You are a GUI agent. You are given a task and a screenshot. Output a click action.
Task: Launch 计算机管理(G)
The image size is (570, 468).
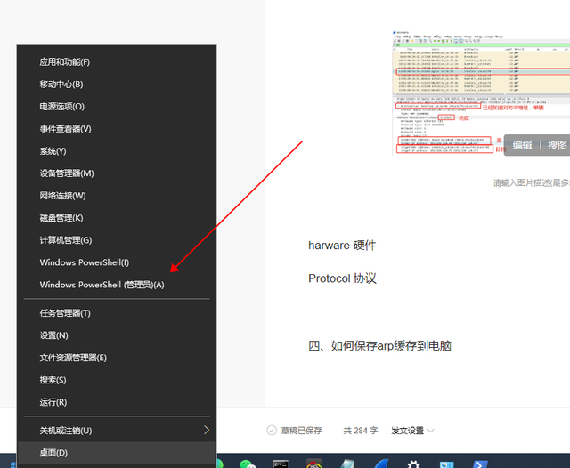[x=117, y=240]
